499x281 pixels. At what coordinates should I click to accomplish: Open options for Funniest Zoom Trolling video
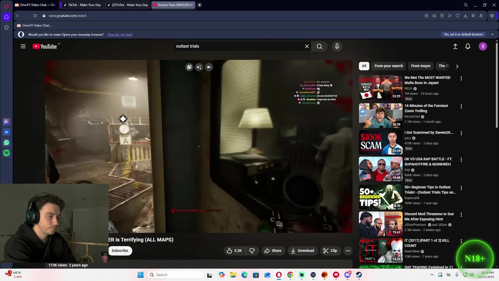(x=461, y=107)
